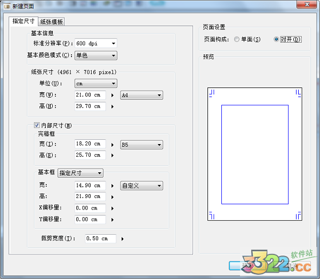This screenshot has height=279, width=320.
Task: Open the 基本框 指定尺寸 dropdown
Action: pos(81,173)
